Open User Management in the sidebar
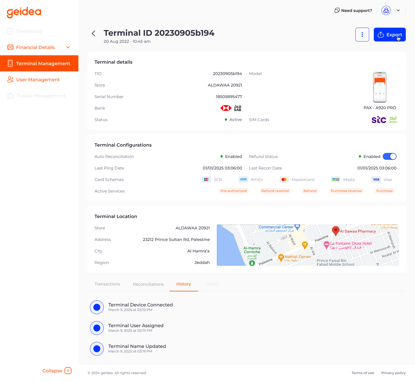Image resolution: width=415 pixels, height=381 pixels. pyautogui.click(x=38, y=79)
